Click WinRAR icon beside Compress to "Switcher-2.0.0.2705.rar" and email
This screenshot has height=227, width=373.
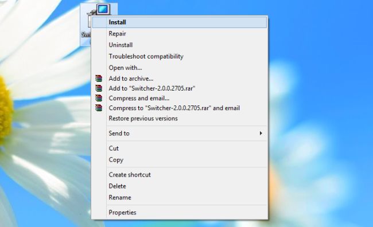(99, 108)
